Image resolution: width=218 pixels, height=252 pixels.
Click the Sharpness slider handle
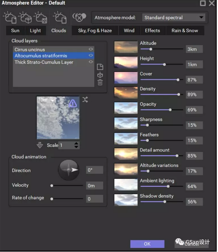(x=147, y=125)
